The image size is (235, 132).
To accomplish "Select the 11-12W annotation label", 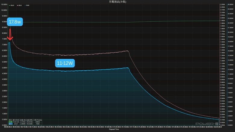I will point(65,63).
